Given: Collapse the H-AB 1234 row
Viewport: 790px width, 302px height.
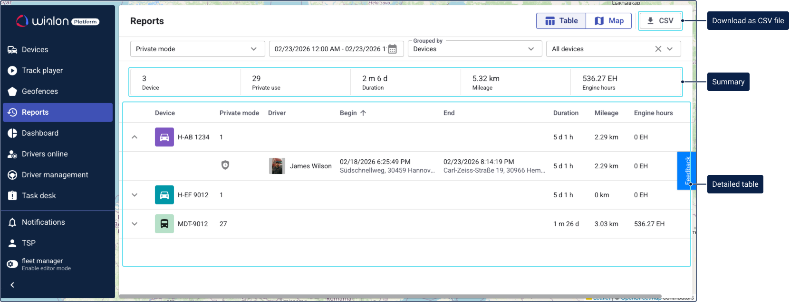Looking at the screenshot, I should click(135, 137).
